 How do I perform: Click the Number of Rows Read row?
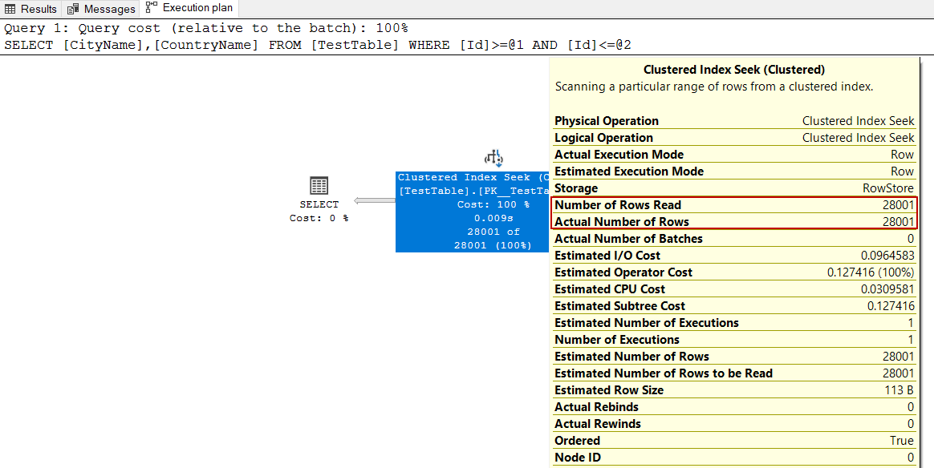(733, 205)
